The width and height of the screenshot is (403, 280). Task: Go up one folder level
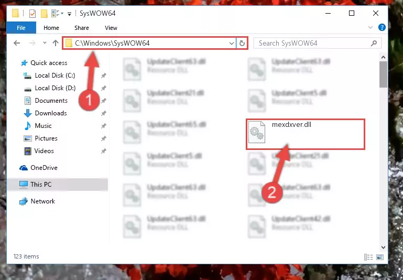tap(55, 43)
